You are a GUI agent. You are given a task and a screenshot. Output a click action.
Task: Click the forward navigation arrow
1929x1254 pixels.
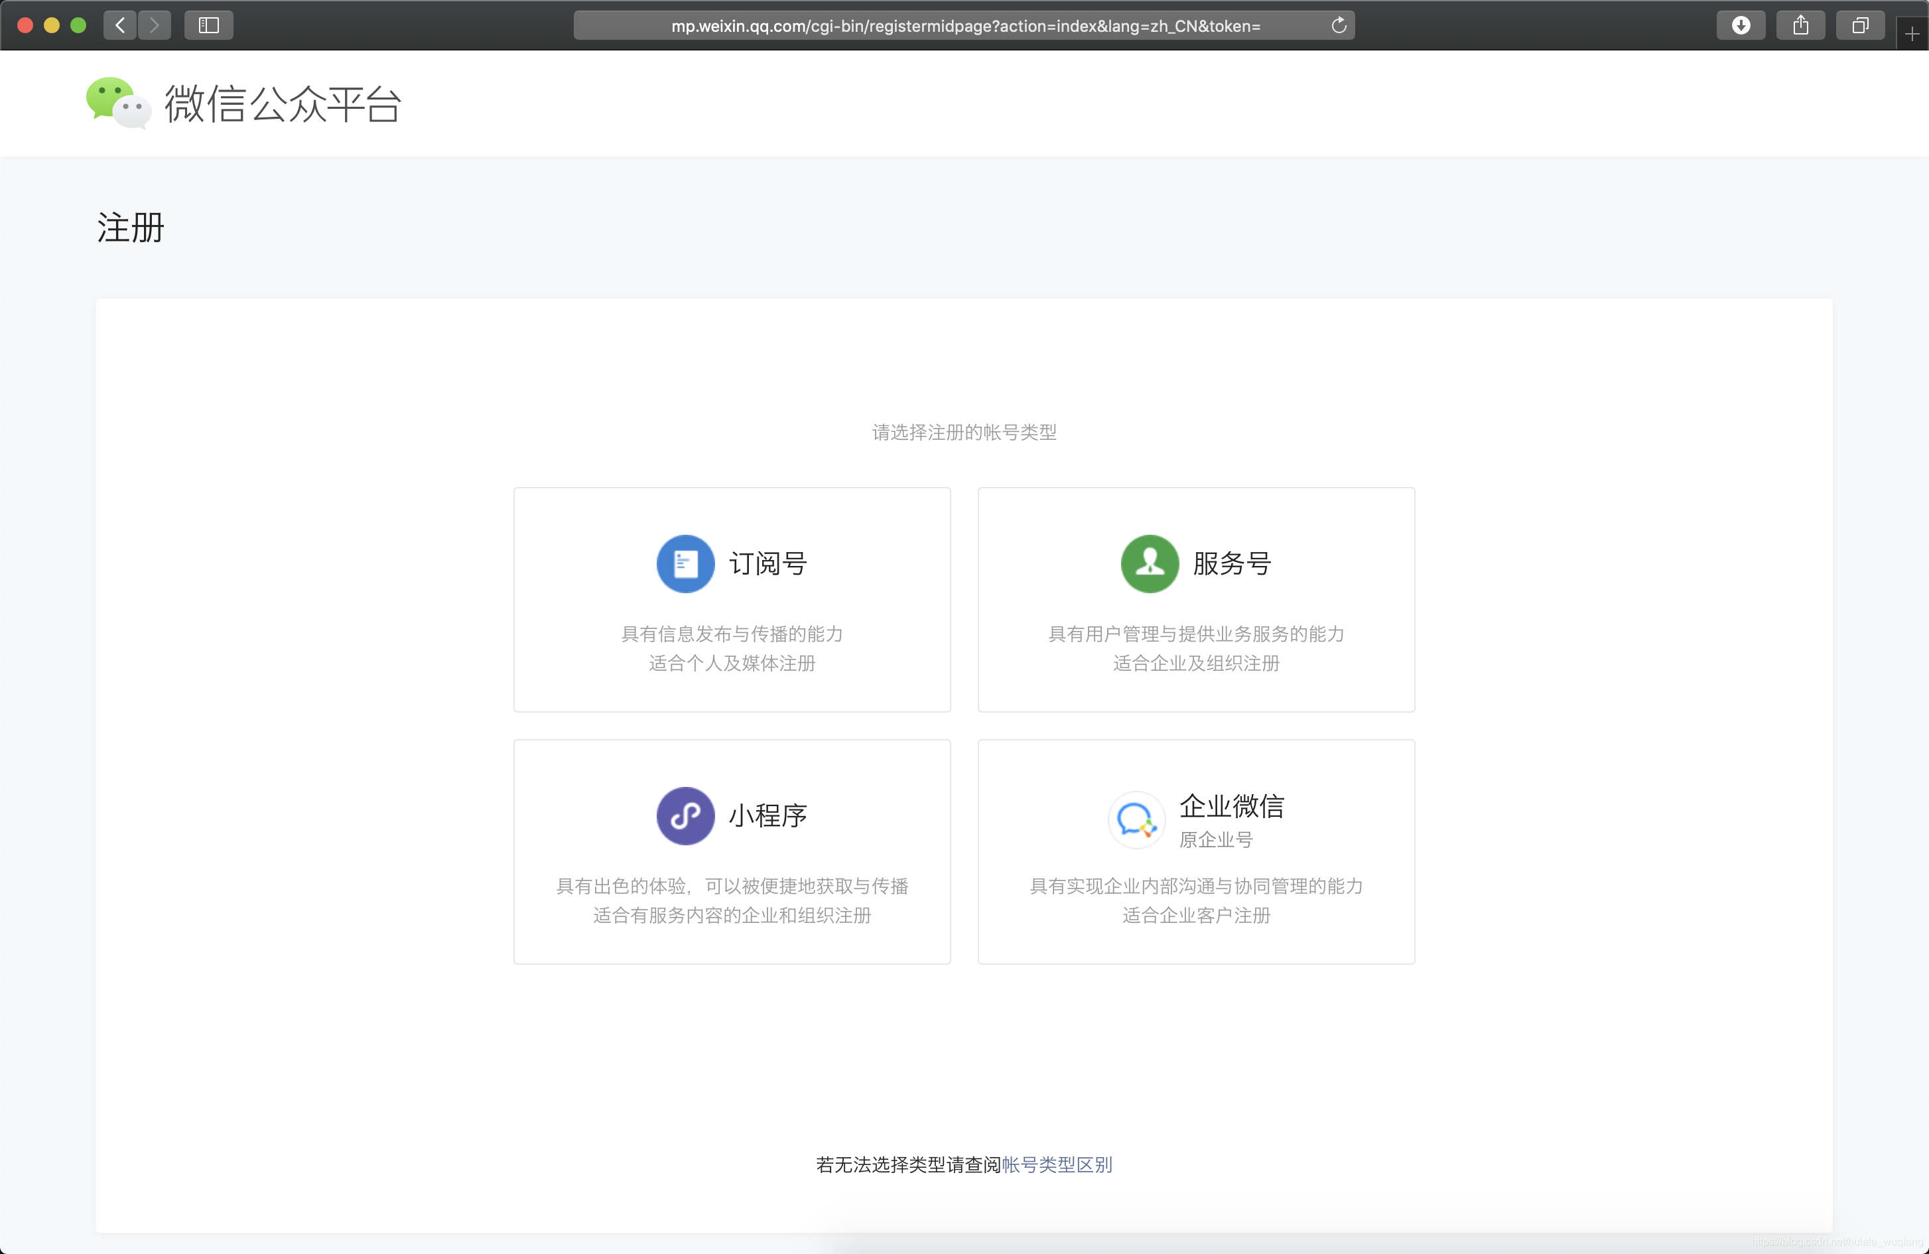coord(155,25)
